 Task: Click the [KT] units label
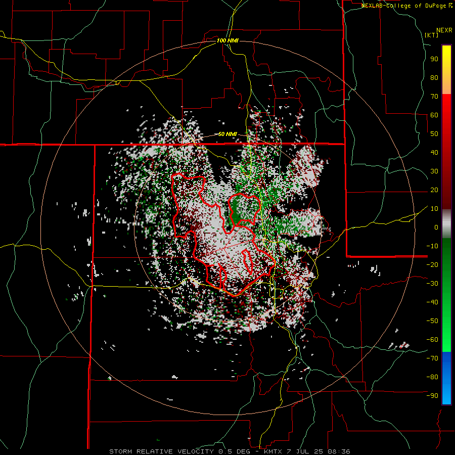[432, 35]
